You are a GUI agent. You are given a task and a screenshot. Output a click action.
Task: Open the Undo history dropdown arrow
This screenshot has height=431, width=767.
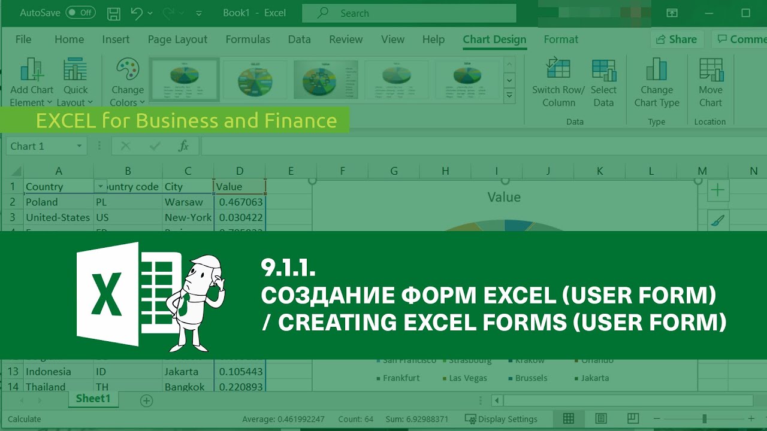pos(150,13)
